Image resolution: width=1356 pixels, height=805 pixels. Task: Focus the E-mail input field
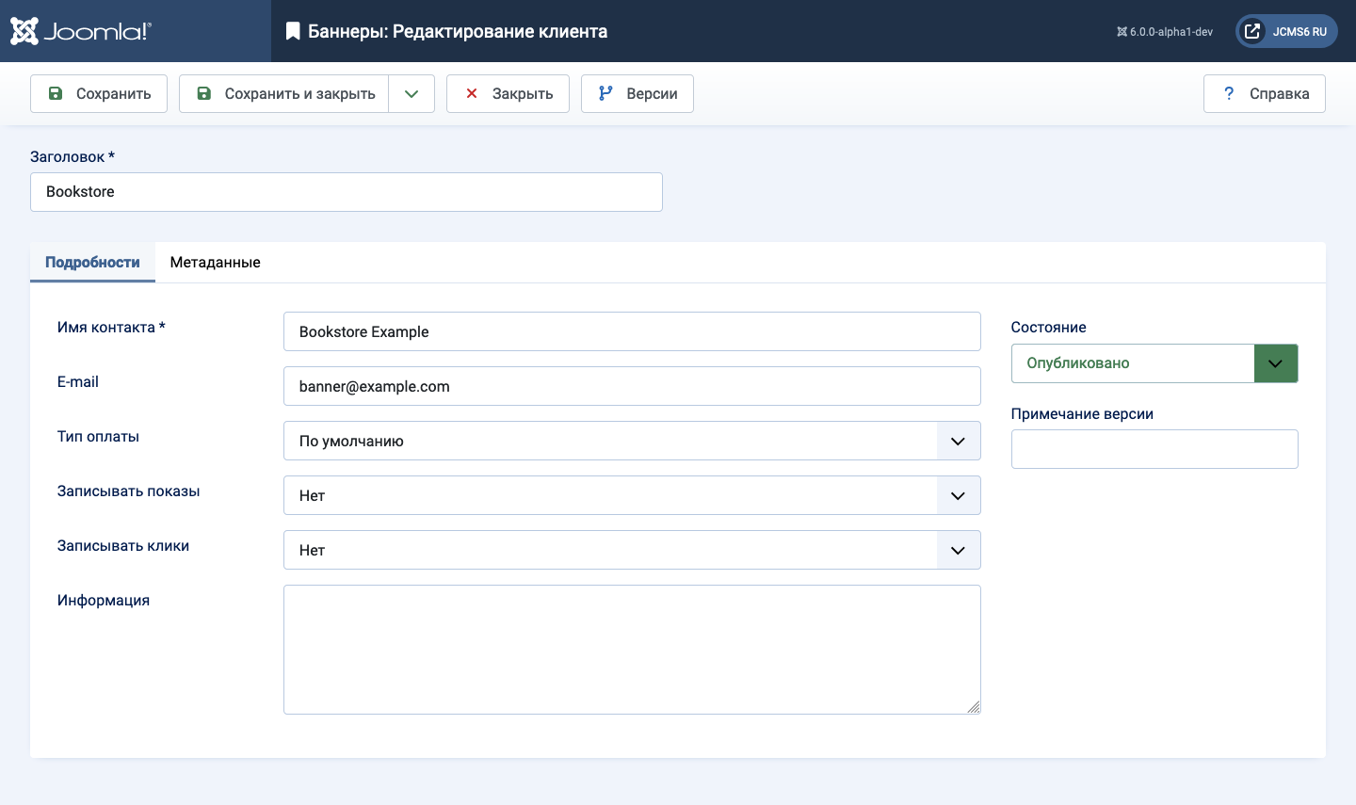click(x=631, y=386)
